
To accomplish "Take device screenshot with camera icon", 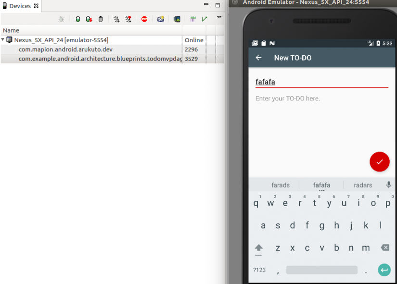I will click(160, 19).
